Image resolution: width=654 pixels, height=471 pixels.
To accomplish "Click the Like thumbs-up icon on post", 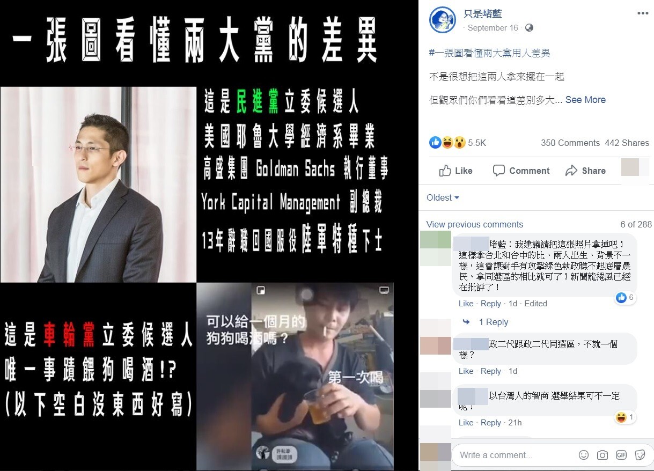I will (445, 171).
